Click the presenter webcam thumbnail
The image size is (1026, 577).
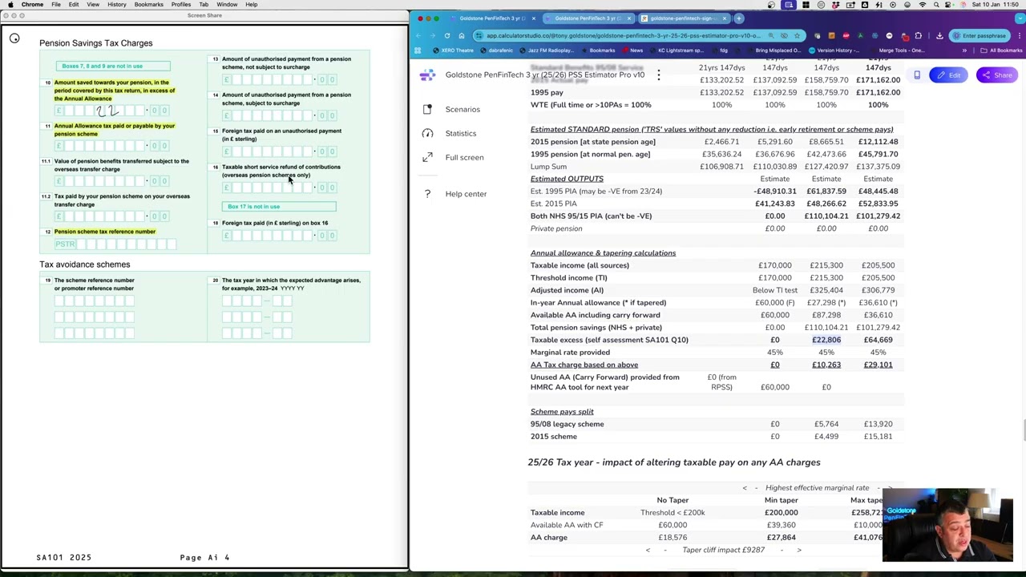click(947, 525)
